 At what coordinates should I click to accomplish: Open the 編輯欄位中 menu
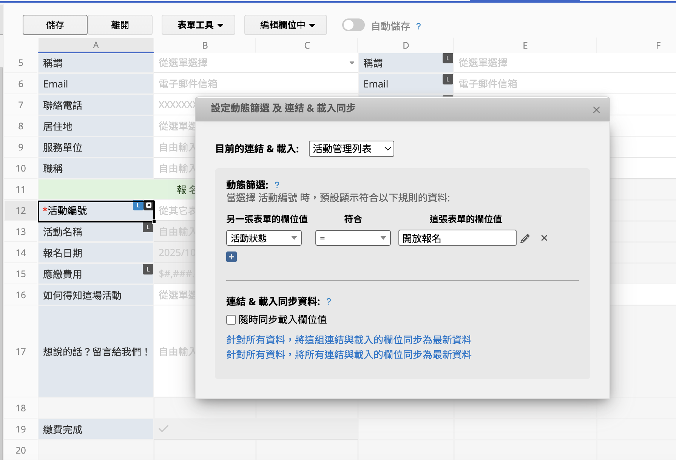pyautogui.click(x=286, y=25)
